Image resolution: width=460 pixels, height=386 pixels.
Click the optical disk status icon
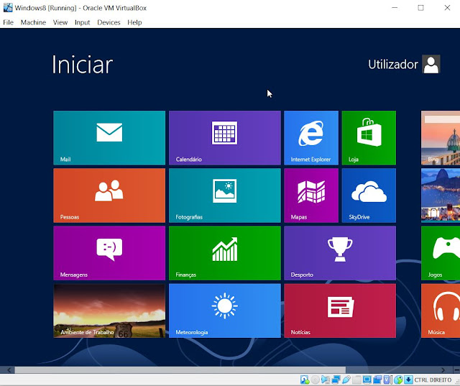click(x=315, y=380)
